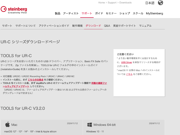This screenshot has width=180, height=135.
Task: Open the Q&A tab
Action: pyautogui.click(x=107, y=26)
